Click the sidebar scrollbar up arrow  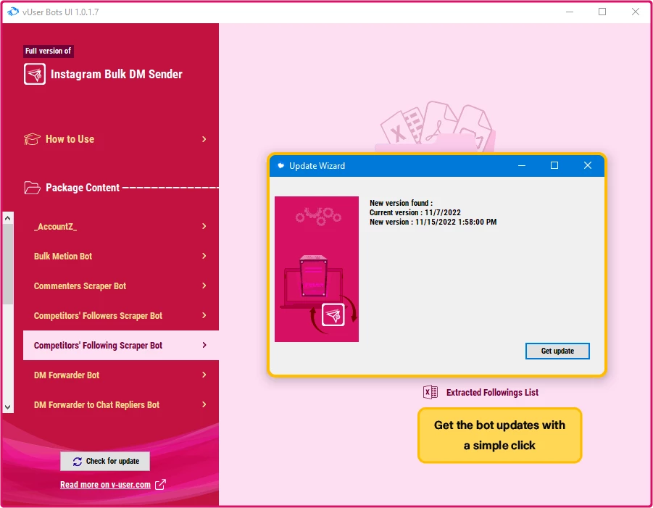(7, 218)
